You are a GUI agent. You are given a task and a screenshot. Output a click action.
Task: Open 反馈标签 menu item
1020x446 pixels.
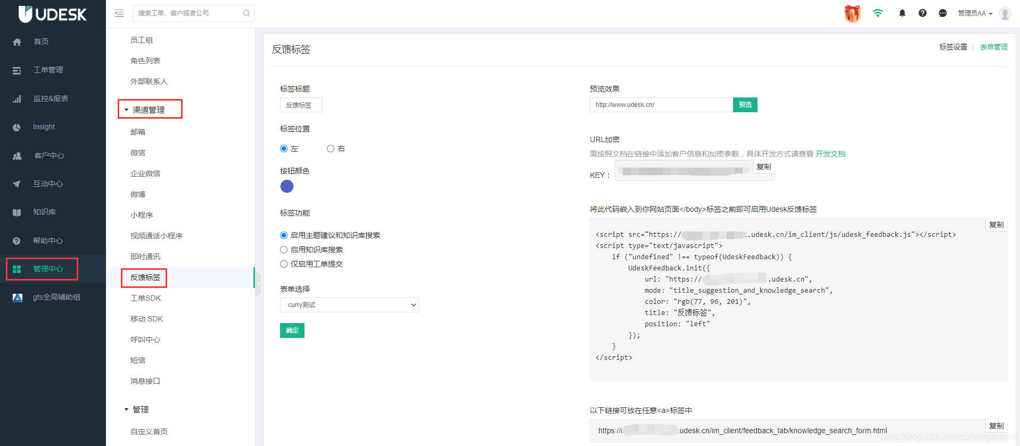(145, 277)
